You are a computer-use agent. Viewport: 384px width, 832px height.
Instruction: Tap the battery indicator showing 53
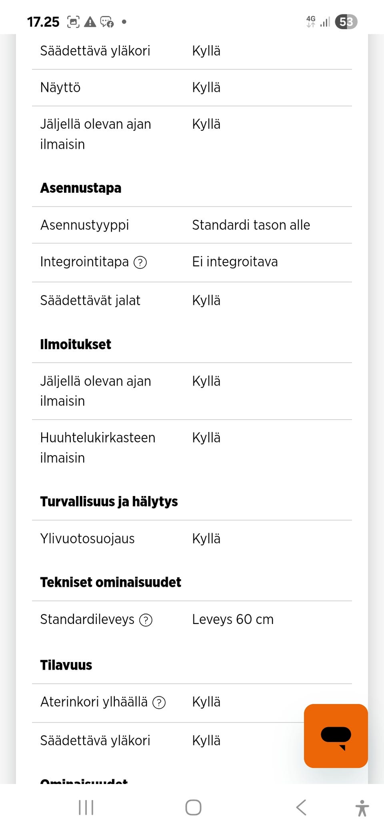pyautogui.click(x=346, y=22)
